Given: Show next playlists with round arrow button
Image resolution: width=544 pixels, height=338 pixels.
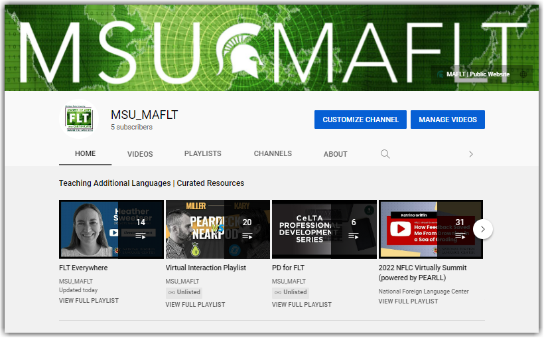Looking at the screenshot, I should click(x=482, y=229).
